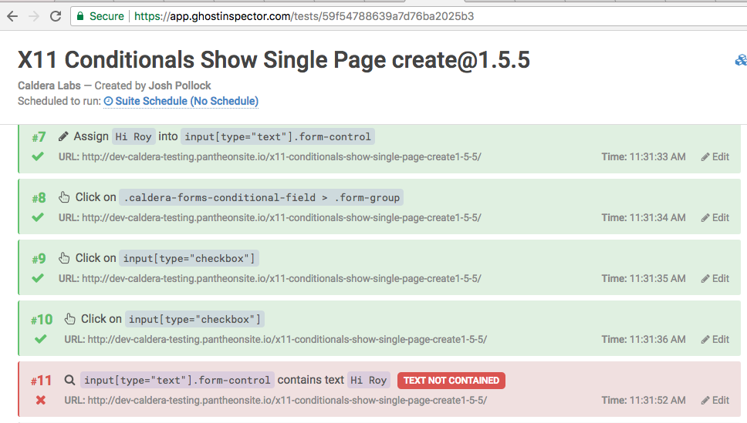Click the step number #8

pos(39,198)
